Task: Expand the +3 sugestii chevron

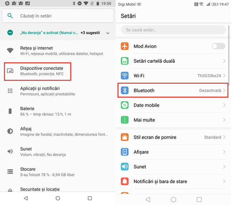Action: click(108, 33)
